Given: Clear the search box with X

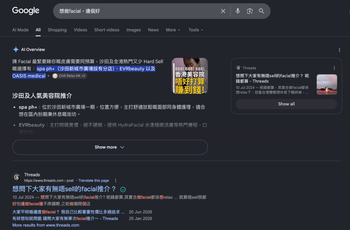Looking at the screenshot, I should [223, 11].
